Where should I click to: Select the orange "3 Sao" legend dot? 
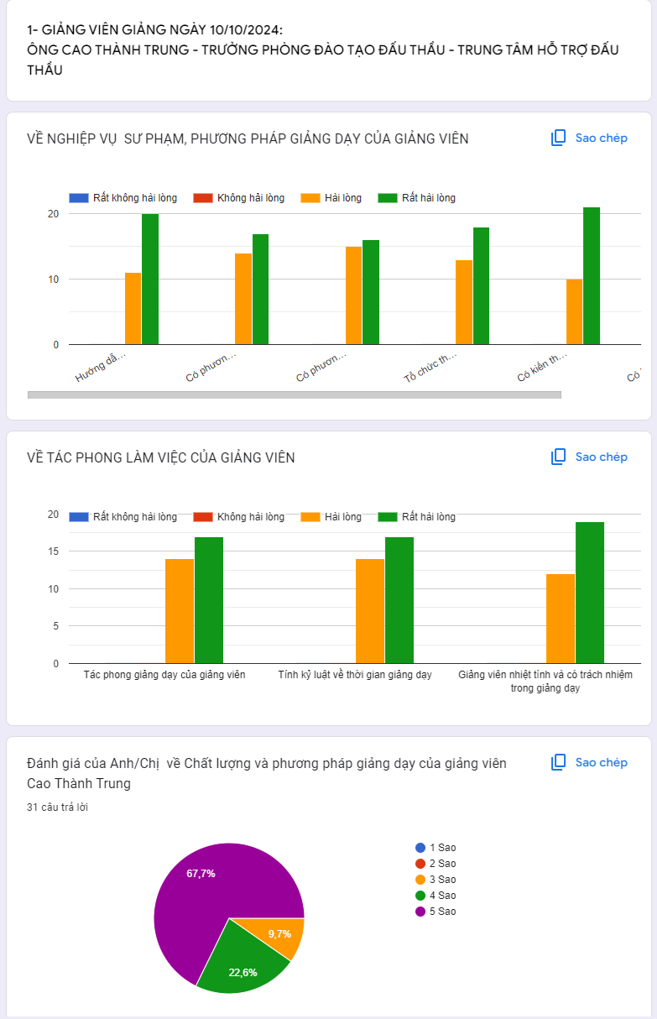pos(420,880)
